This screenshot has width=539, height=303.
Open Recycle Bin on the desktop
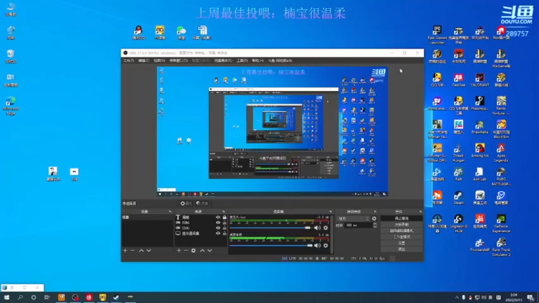point(11,57)
